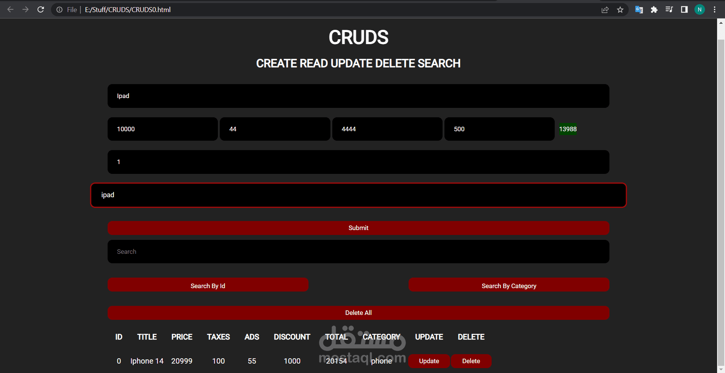
Task: Open the extensions puzzle menu
Action: [x=654, y=9]
